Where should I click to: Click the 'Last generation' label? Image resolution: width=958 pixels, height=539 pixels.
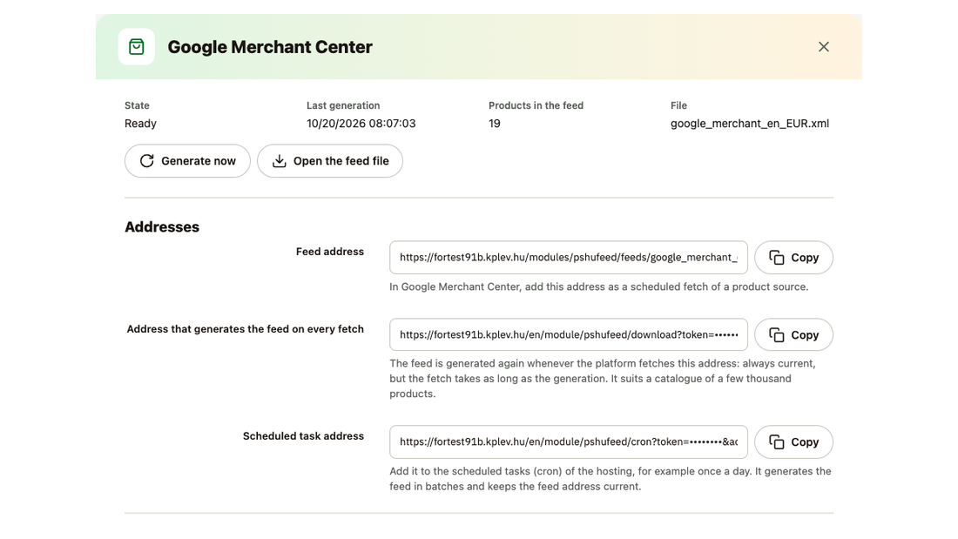343,105
